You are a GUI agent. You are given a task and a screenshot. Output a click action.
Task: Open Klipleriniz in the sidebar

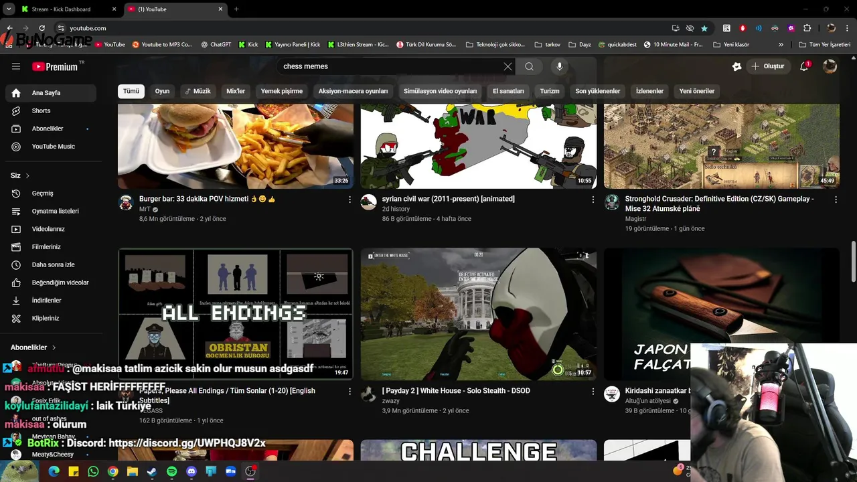tap(51, 318)
